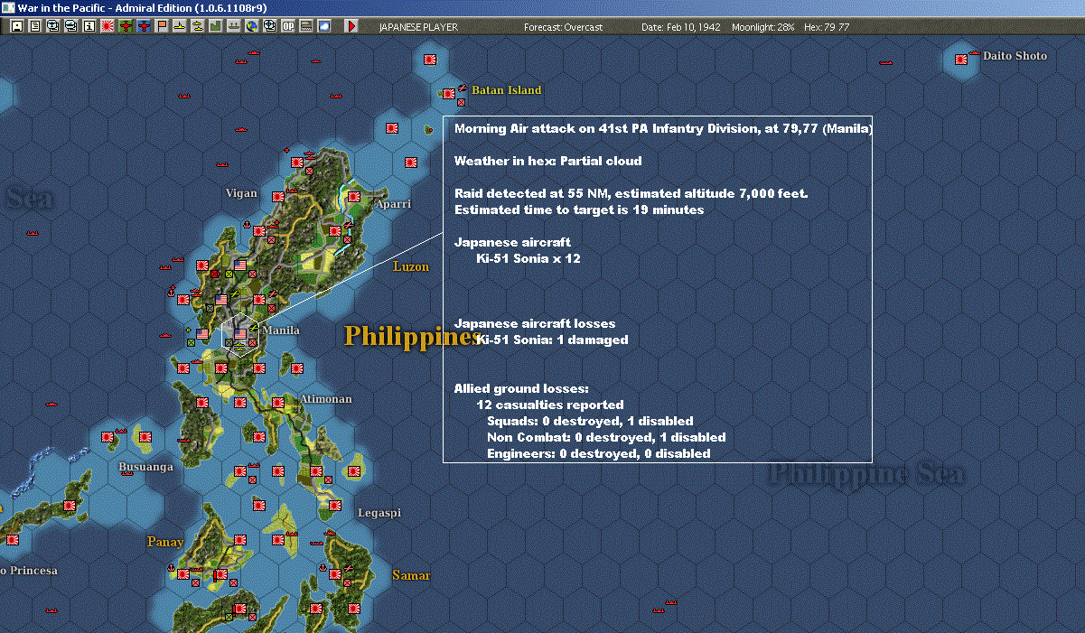The height and width of the screenshot is (633, 1085).
Task: Click the Date: Feb 10, 1942 text
Action: 681,27
